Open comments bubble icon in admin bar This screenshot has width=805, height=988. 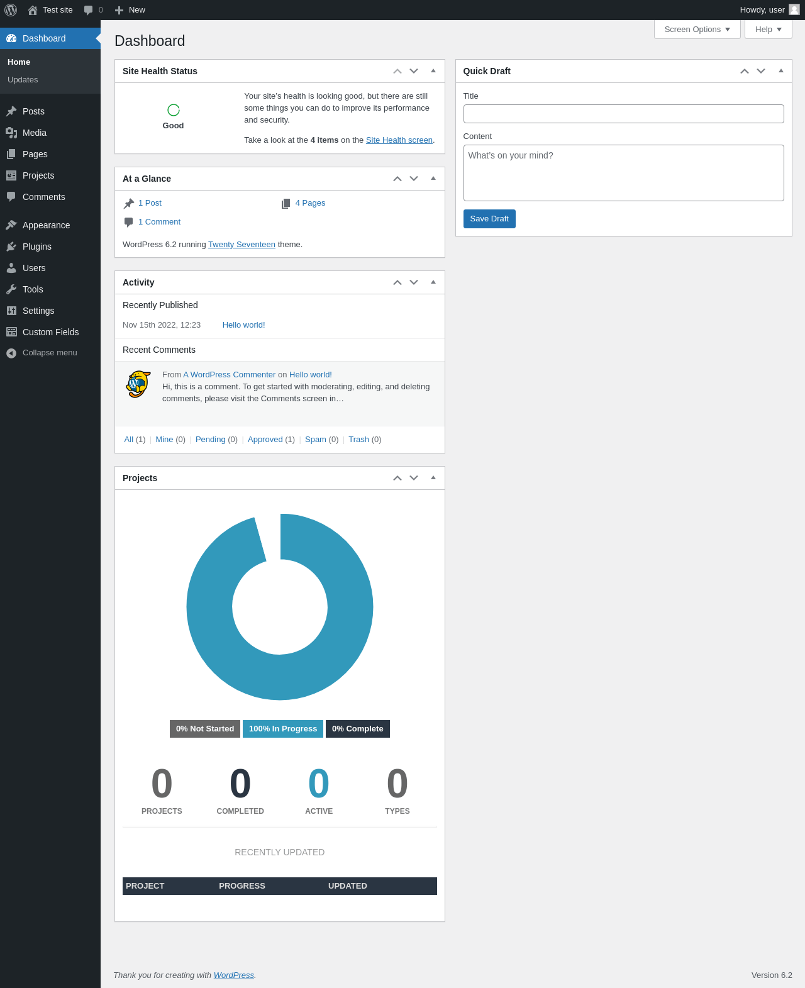pos(89,10)
